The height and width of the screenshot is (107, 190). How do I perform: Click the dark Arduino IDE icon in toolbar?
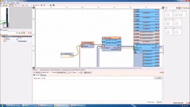click(53, 5)
